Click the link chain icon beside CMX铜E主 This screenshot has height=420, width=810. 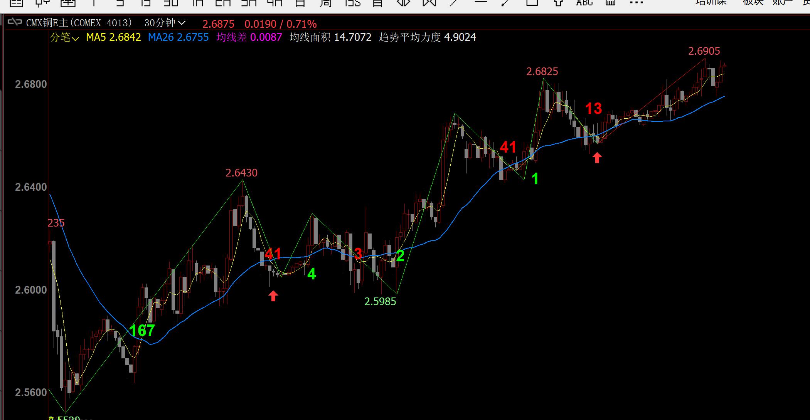(15, 22)
